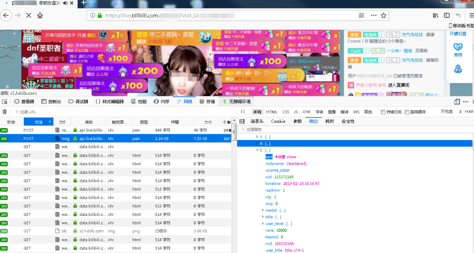Click the 推荐 heart icon
Image resolution: width=474 pixels, height=253 pixels.
point(458,47)
